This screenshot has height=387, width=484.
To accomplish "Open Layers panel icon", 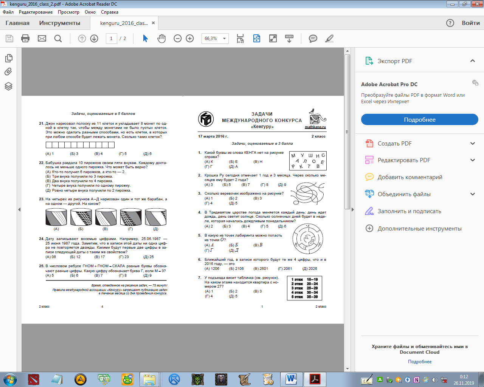I will (9, 86).
